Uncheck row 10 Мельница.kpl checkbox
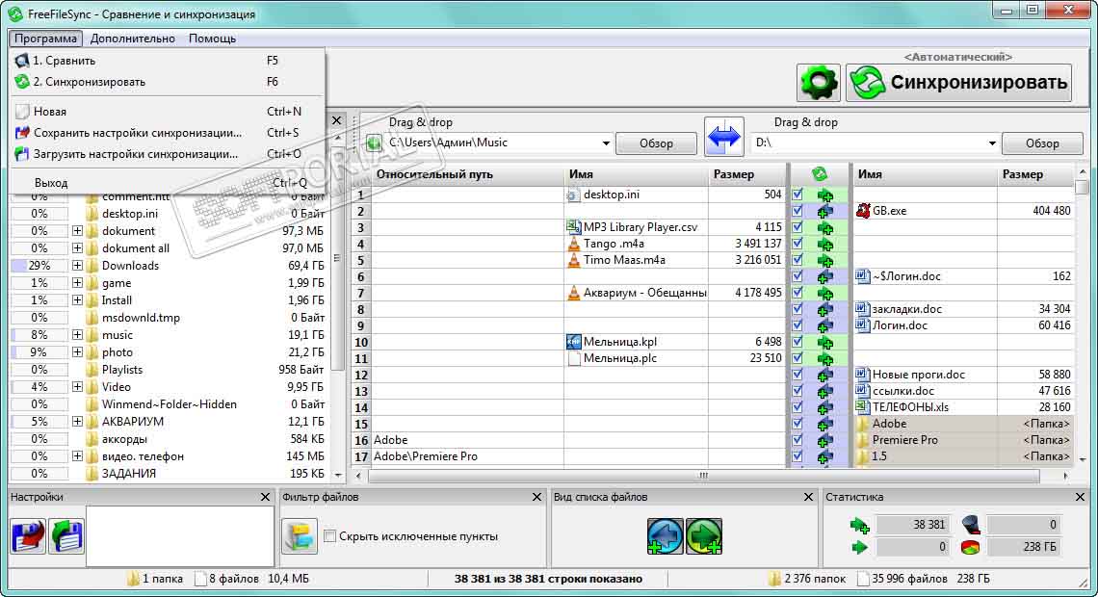1098x597 pixels. [x=797, y=342]
